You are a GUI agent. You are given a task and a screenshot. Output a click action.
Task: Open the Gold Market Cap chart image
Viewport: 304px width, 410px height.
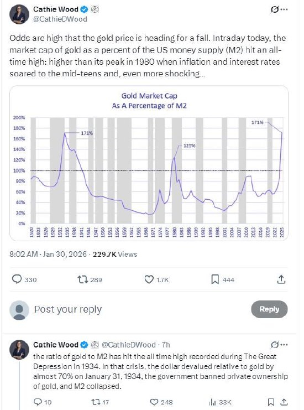(149, 163)
